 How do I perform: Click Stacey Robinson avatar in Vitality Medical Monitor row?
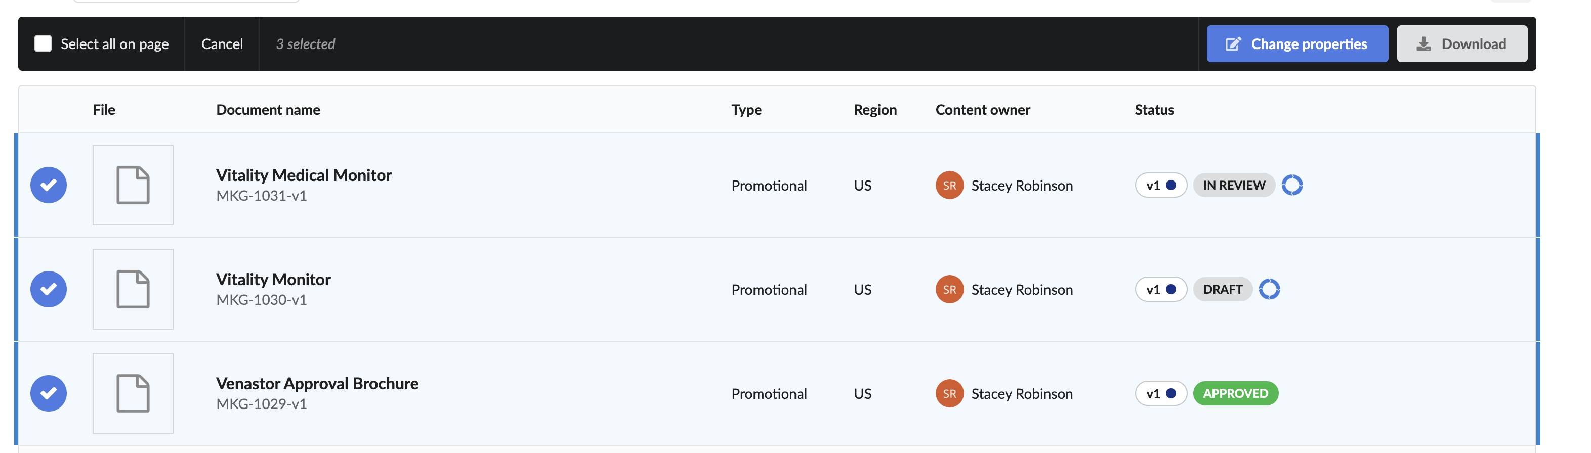(x=949, y=185)
